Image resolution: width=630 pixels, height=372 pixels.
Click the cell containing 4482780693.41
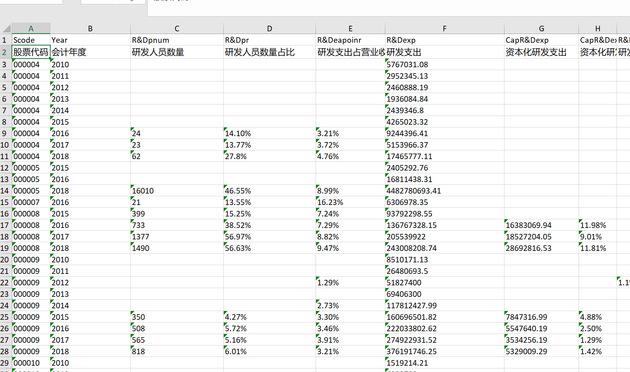[444, 191]
